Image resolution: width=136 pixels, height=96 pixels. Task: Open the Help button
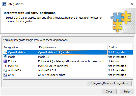pos(127,91)
